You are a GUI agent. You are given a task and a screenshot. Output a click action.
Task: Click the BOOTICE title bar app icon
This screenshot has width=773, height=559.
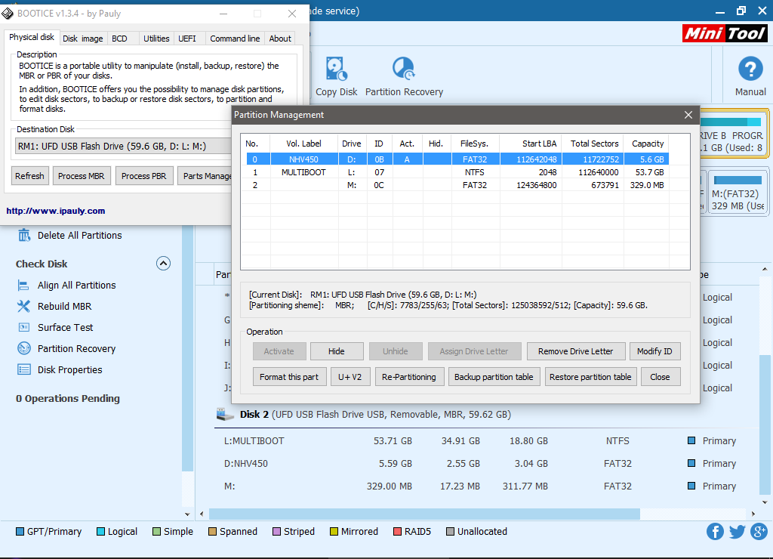(8, 14)
